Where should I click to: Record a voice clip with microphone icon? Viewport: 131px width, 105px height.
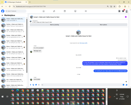pyautogui.click(x=31, y=85)
